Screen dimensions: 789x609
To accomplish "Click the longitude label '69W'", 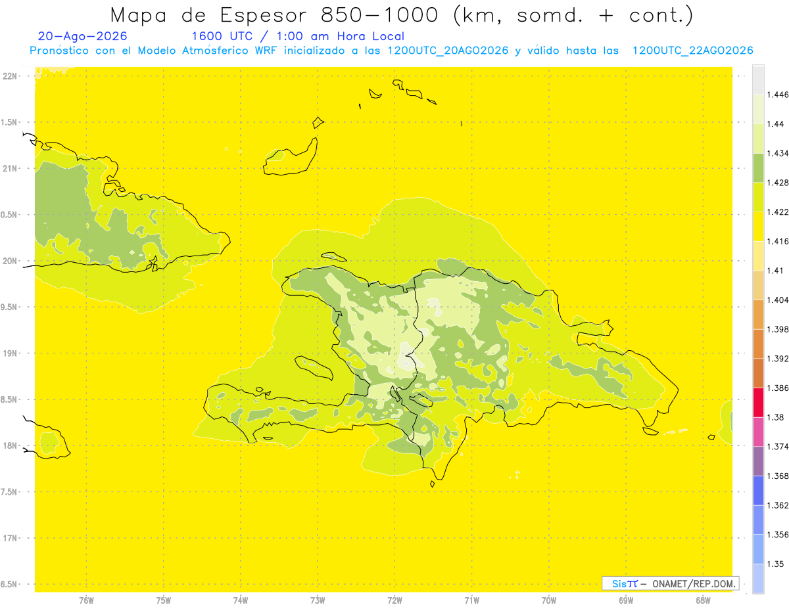I will 626,600.
